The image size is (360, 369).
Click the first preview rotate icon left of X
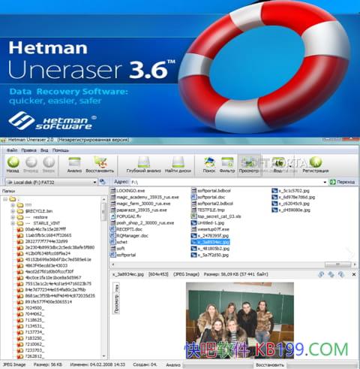321,274
